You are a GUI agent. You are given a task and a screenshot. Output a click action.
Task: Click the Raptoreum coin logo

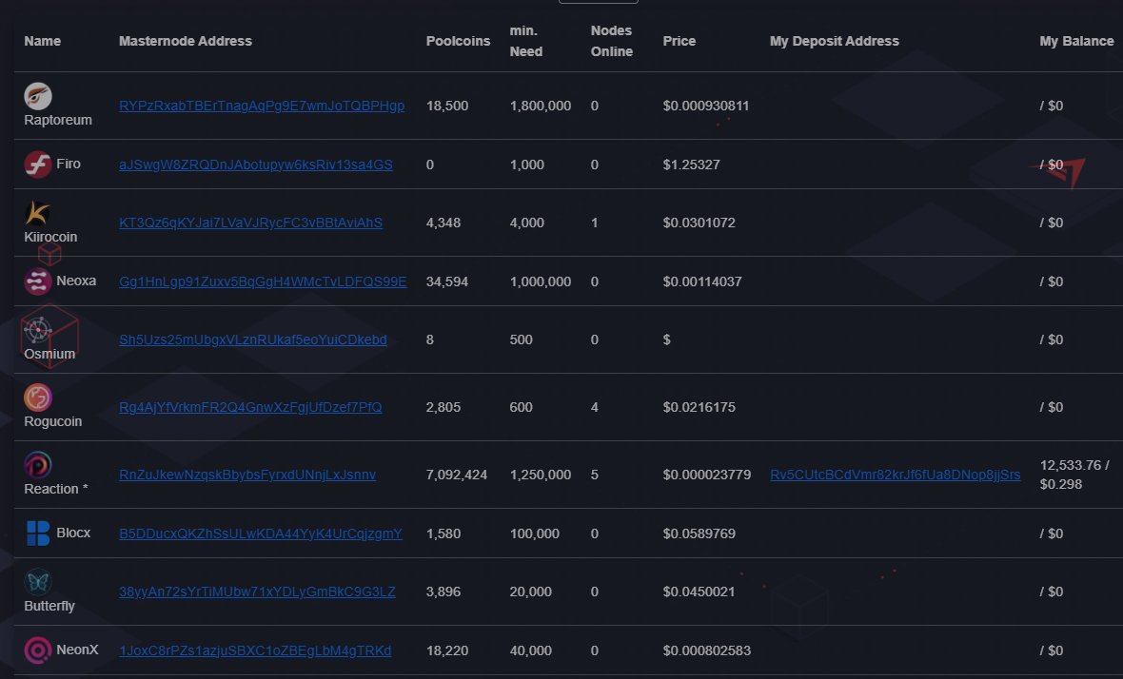(x=38, y=96)
